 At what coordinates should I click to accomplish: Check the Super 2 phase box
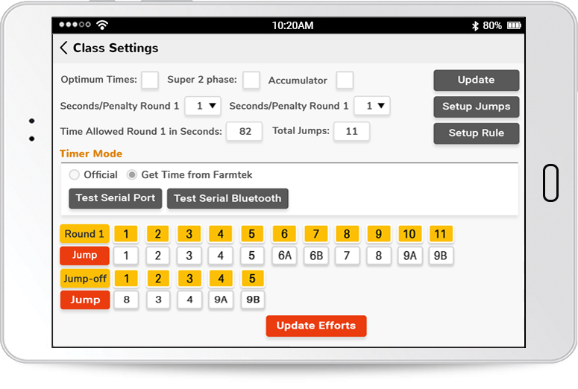click(x=251, y=80)
